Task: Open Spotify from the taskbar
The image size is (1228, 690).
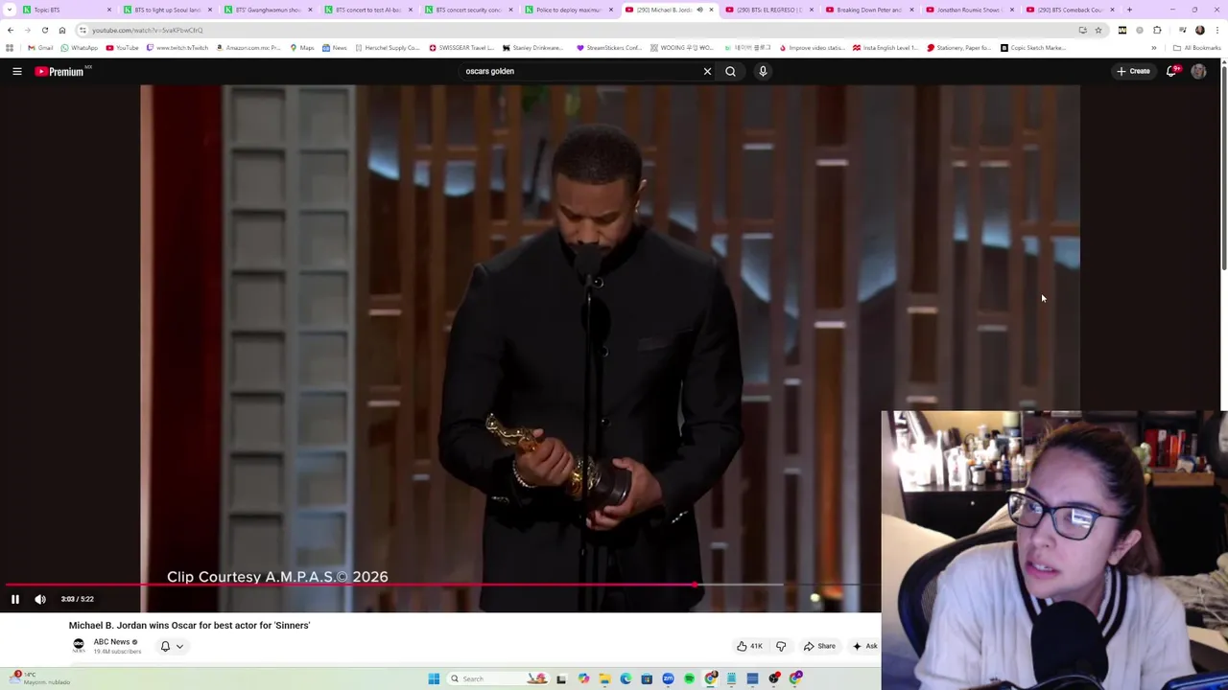Action: click(689, 678)
